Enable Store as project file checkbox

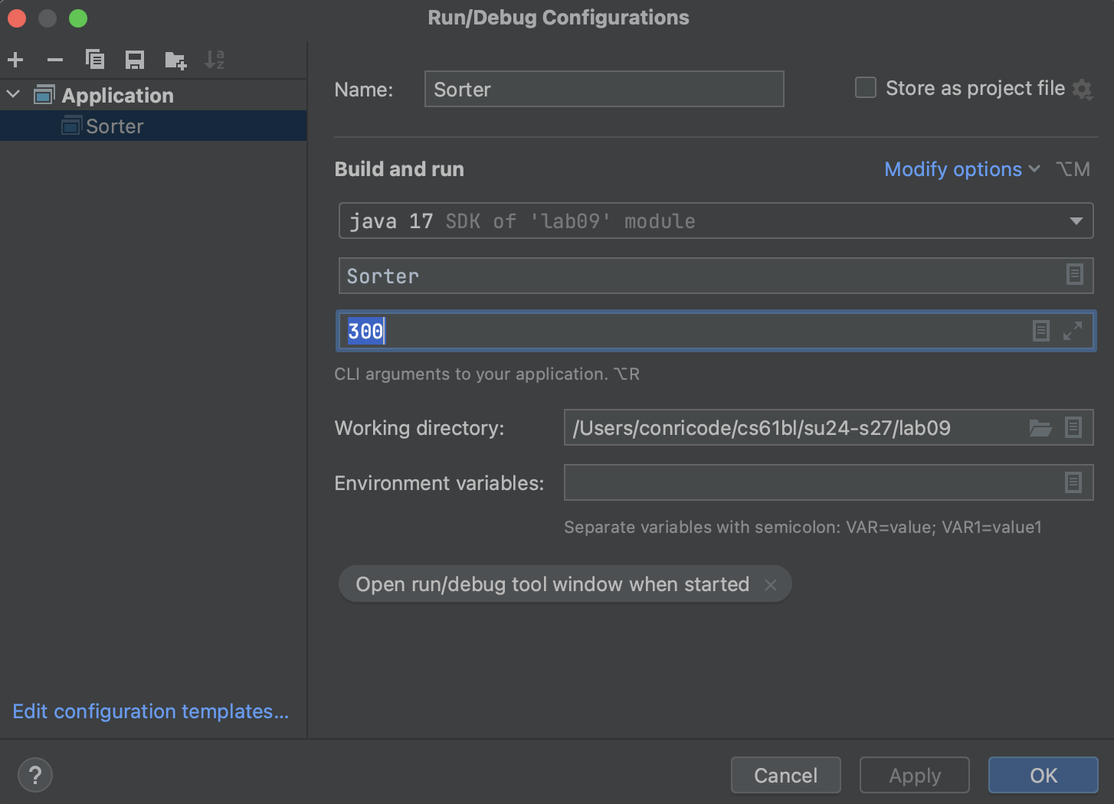866,87
